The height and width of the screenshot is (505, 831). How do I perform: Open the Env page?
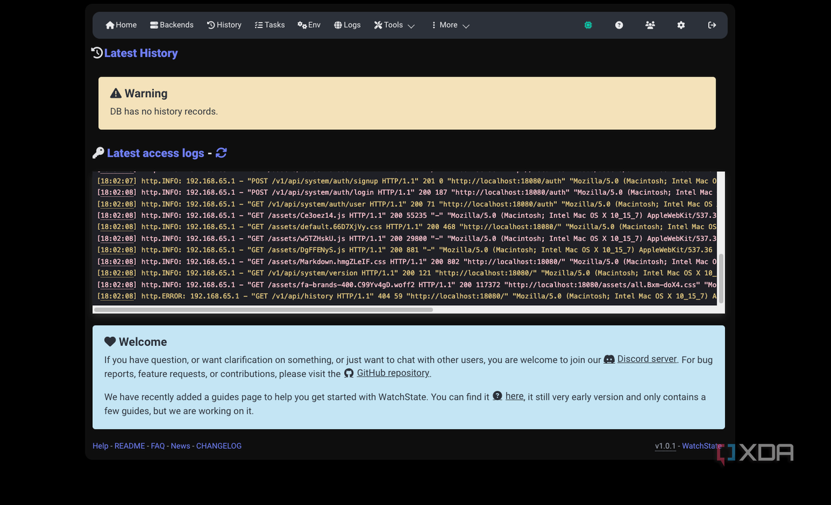(309, 25)
